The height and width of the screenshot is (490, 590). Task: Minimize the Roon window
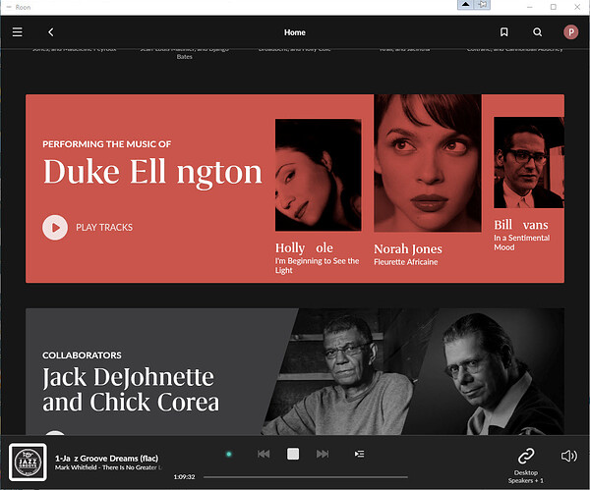tap(529, 7)
